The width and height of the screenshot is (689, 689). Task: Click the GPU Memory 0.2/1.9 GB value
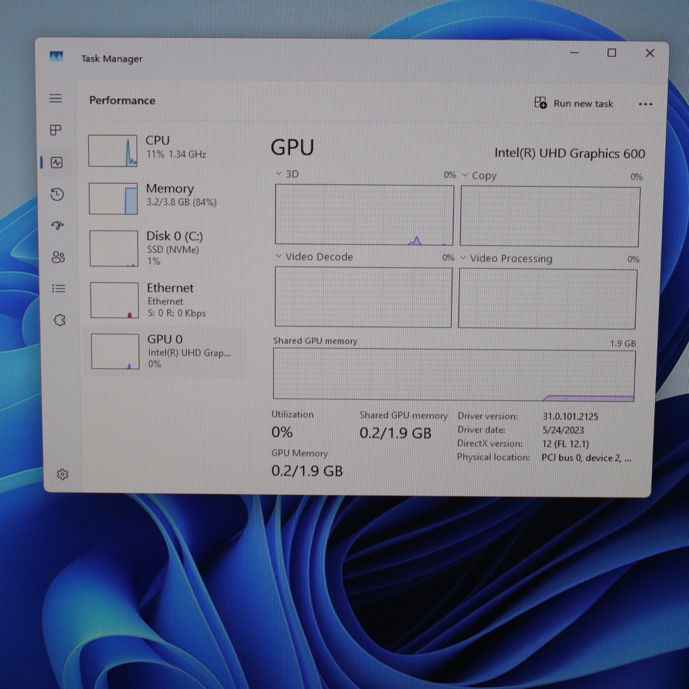[307, 471]
